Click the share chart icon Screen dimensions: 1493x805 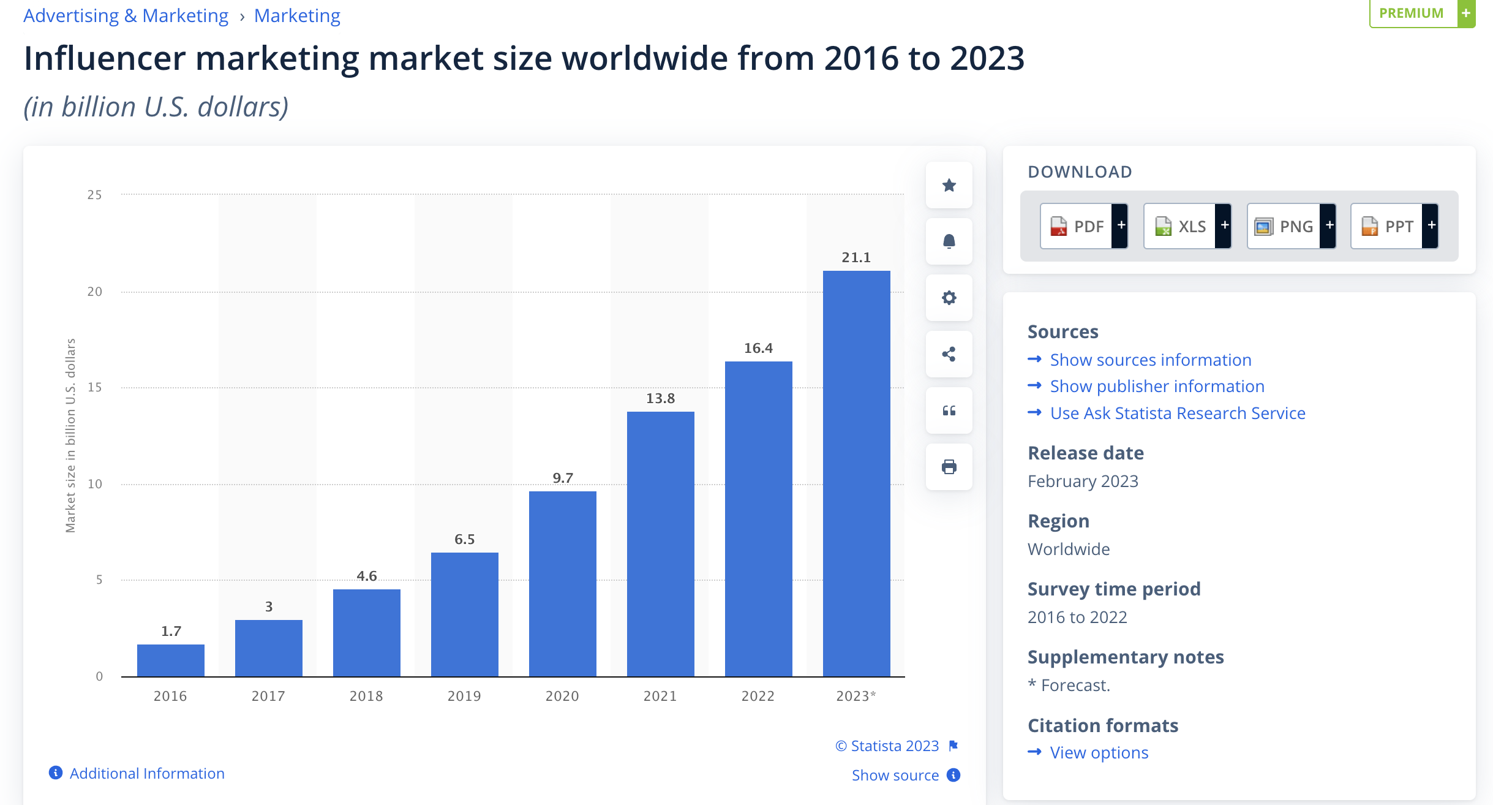949,354
